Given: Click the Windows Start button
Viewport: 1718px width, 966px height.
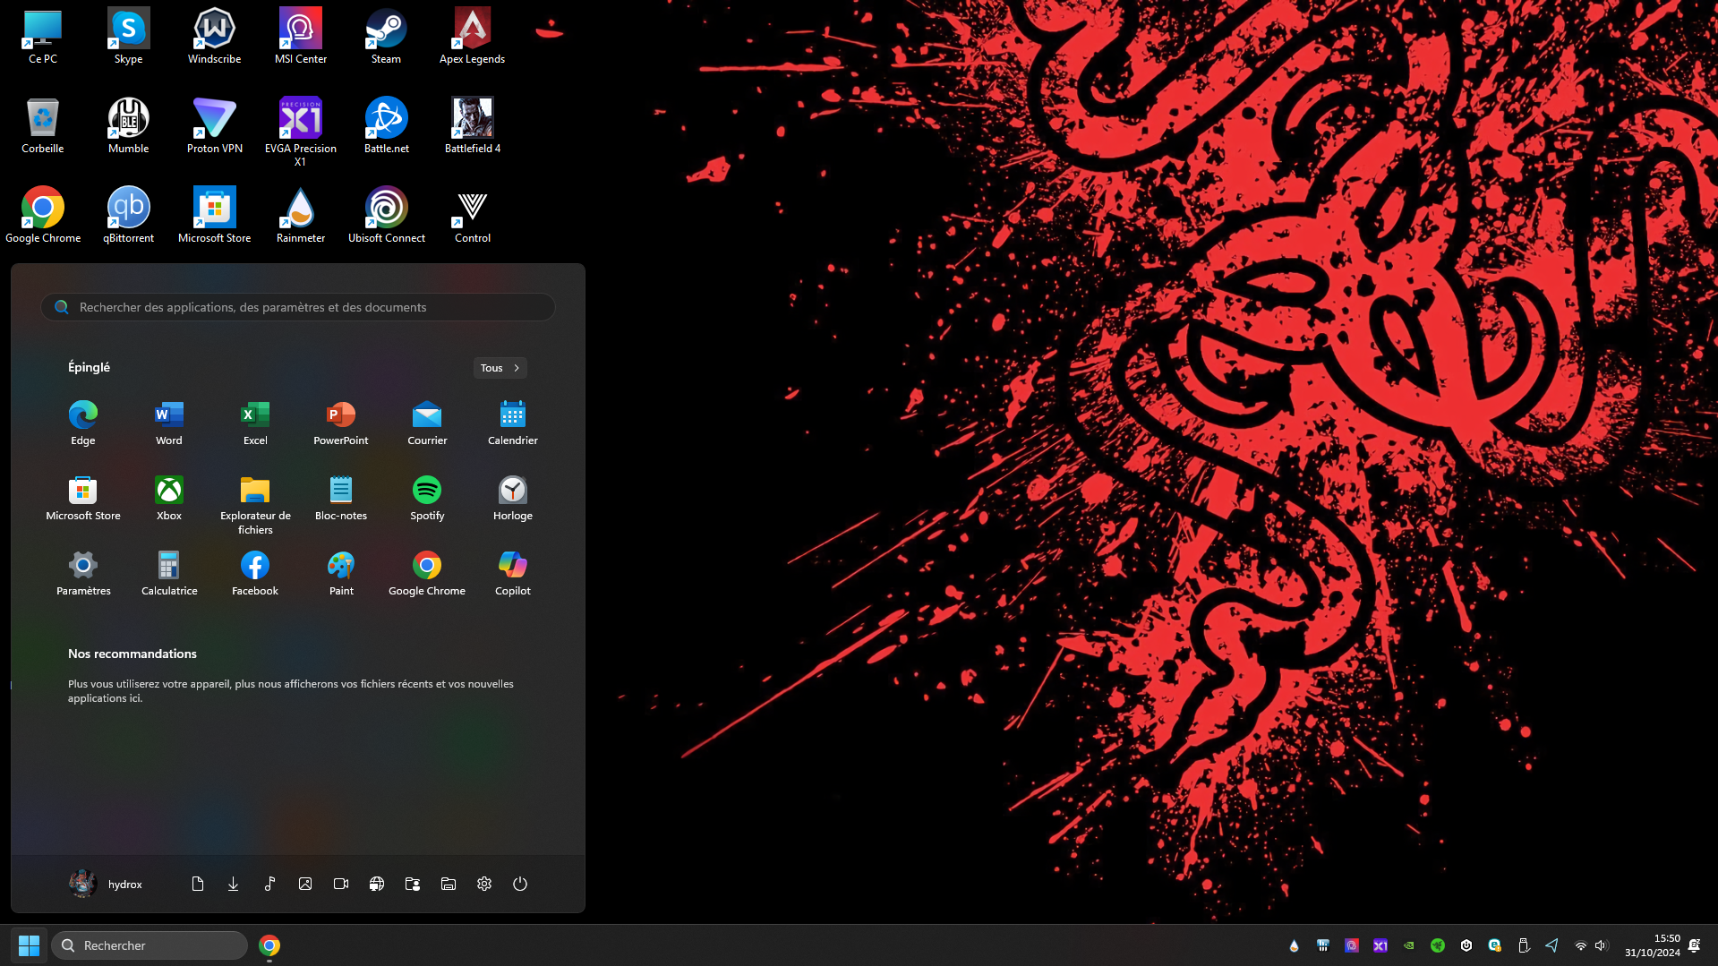Looking at the screenshot, I should [29, 945].
